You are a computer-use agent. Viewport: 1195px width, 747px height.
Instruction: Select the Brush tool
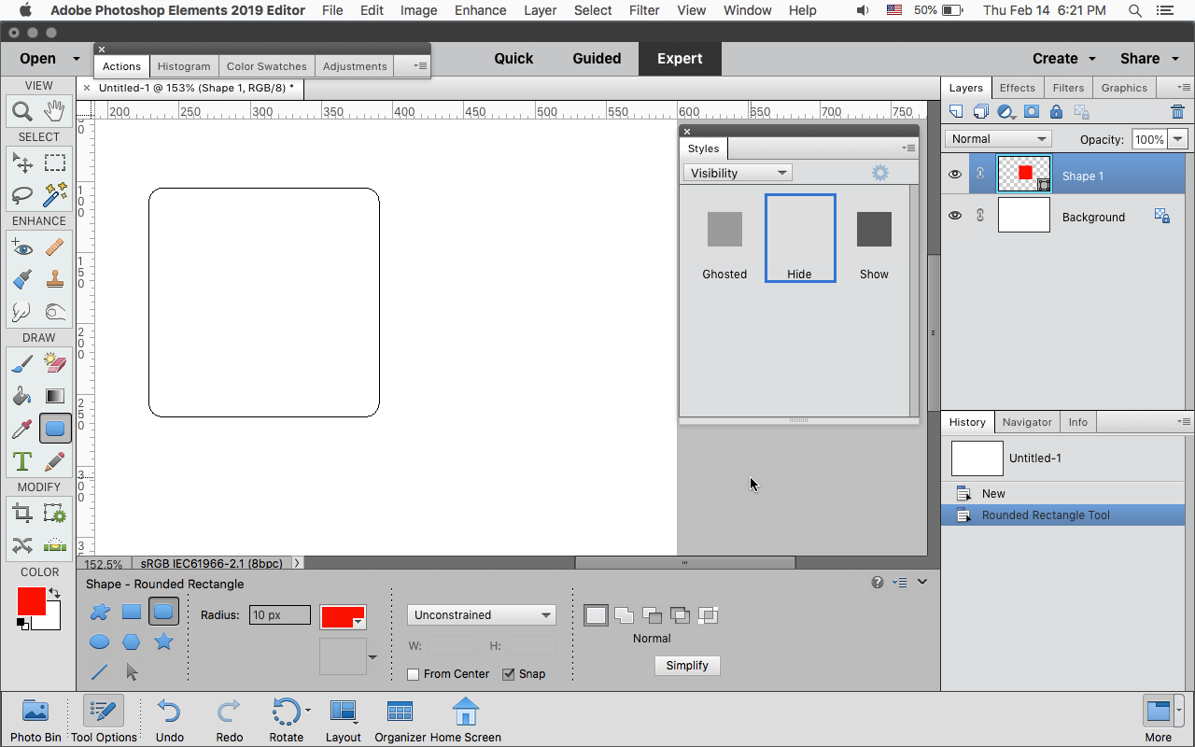[x=22, y=364]
